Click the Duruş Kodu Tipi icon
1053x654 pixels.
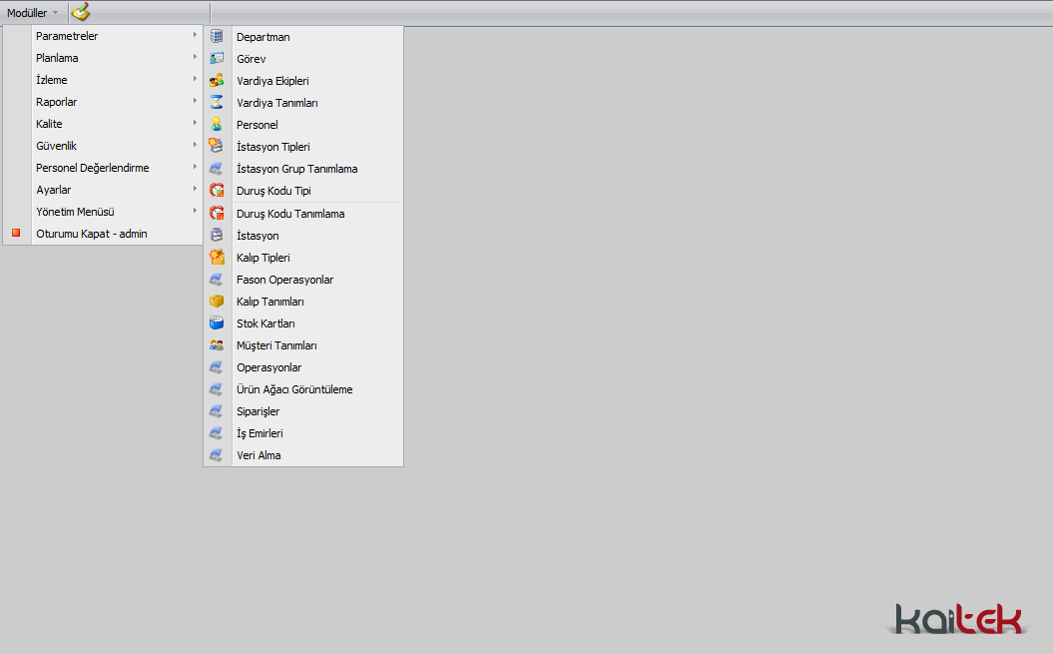pyautogui.click(x=217, y=191)
